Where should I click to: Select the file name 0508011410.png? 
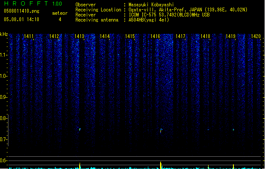21,11
